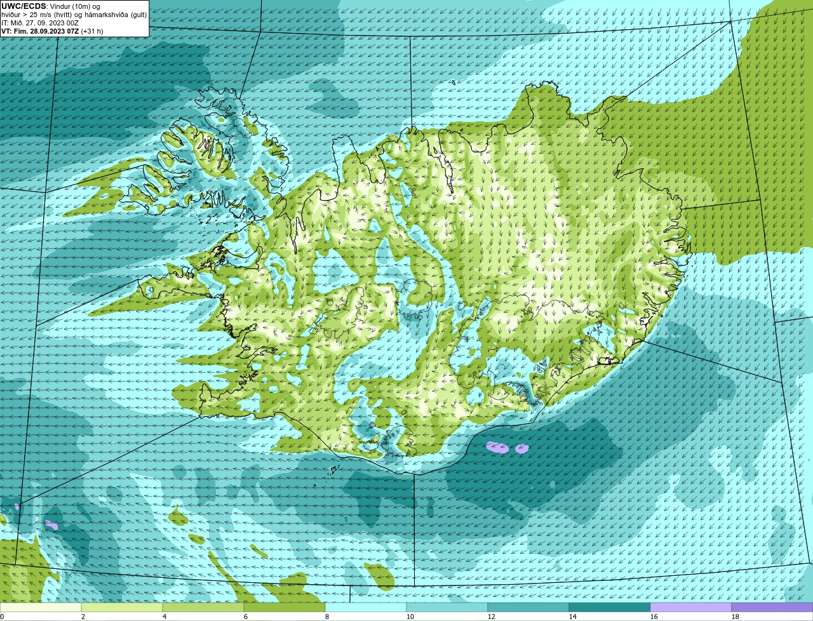Pick the light green 4–6 legend swatch
Image resolution: width=813 pixels, height=621 pixels.
[x=203, y=607]
